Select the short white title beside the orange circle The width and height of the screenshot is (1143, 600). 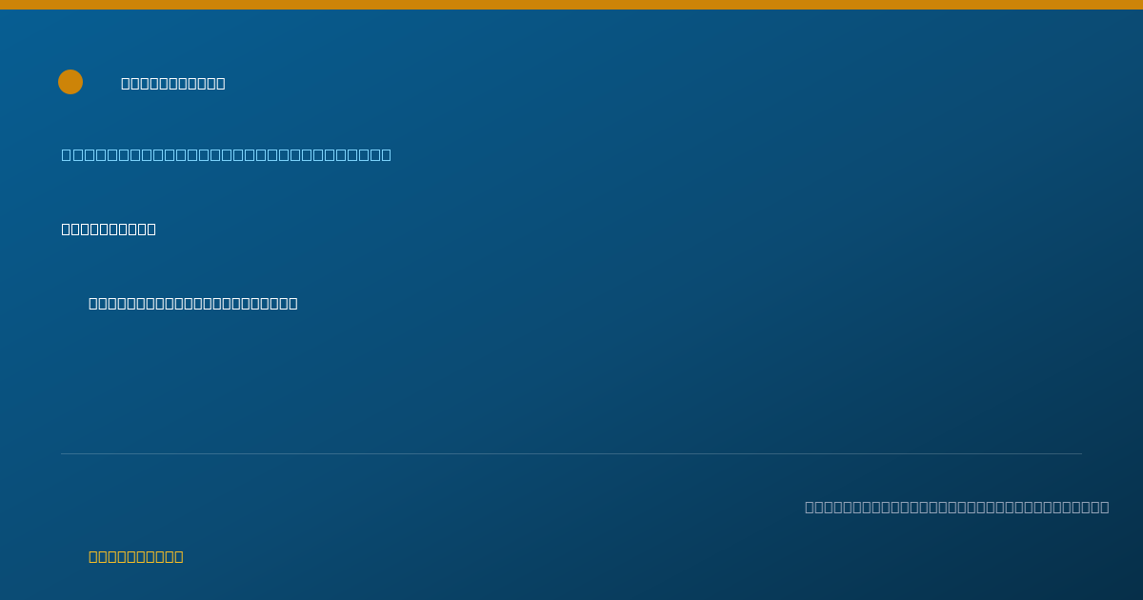tap(173, 84)
